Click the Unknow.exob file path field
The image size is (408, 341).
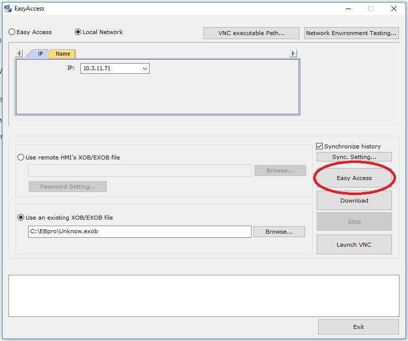[139, 231]
